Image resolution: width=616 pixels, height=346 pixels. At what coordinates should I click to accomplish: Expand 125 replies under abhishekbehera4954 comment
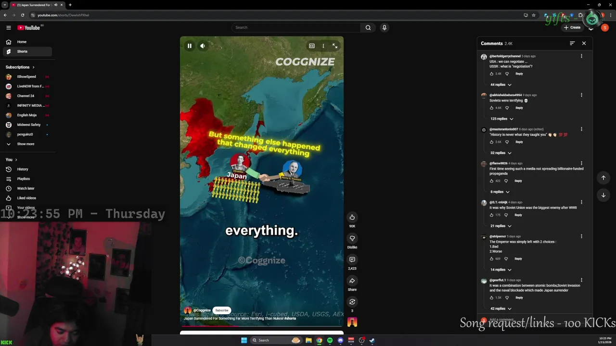[501, 119]
